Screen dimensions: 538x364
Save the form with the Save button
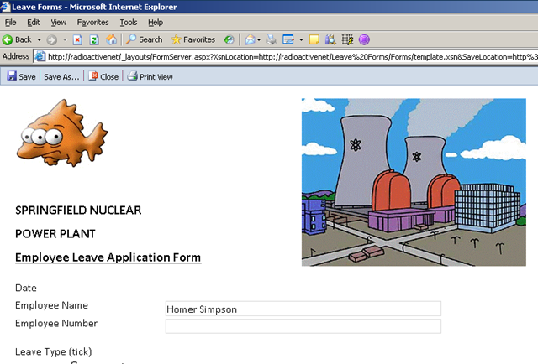21,76
